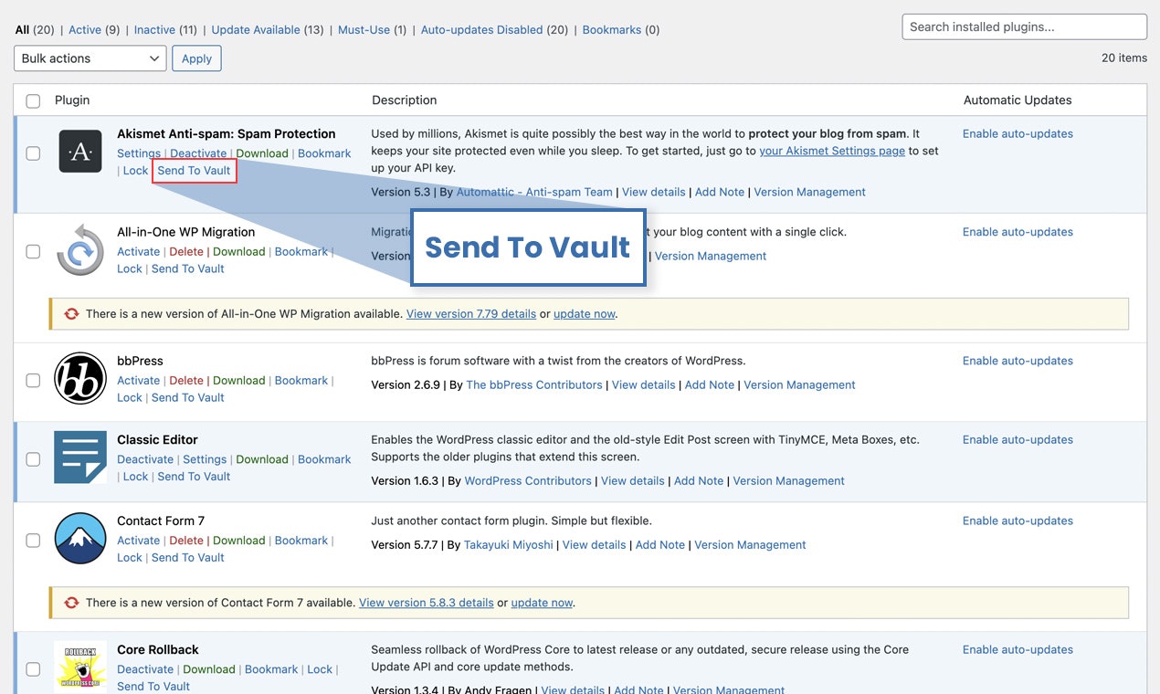
Task: Lock the Classic Editor plugin
Action: click(135, 477)
